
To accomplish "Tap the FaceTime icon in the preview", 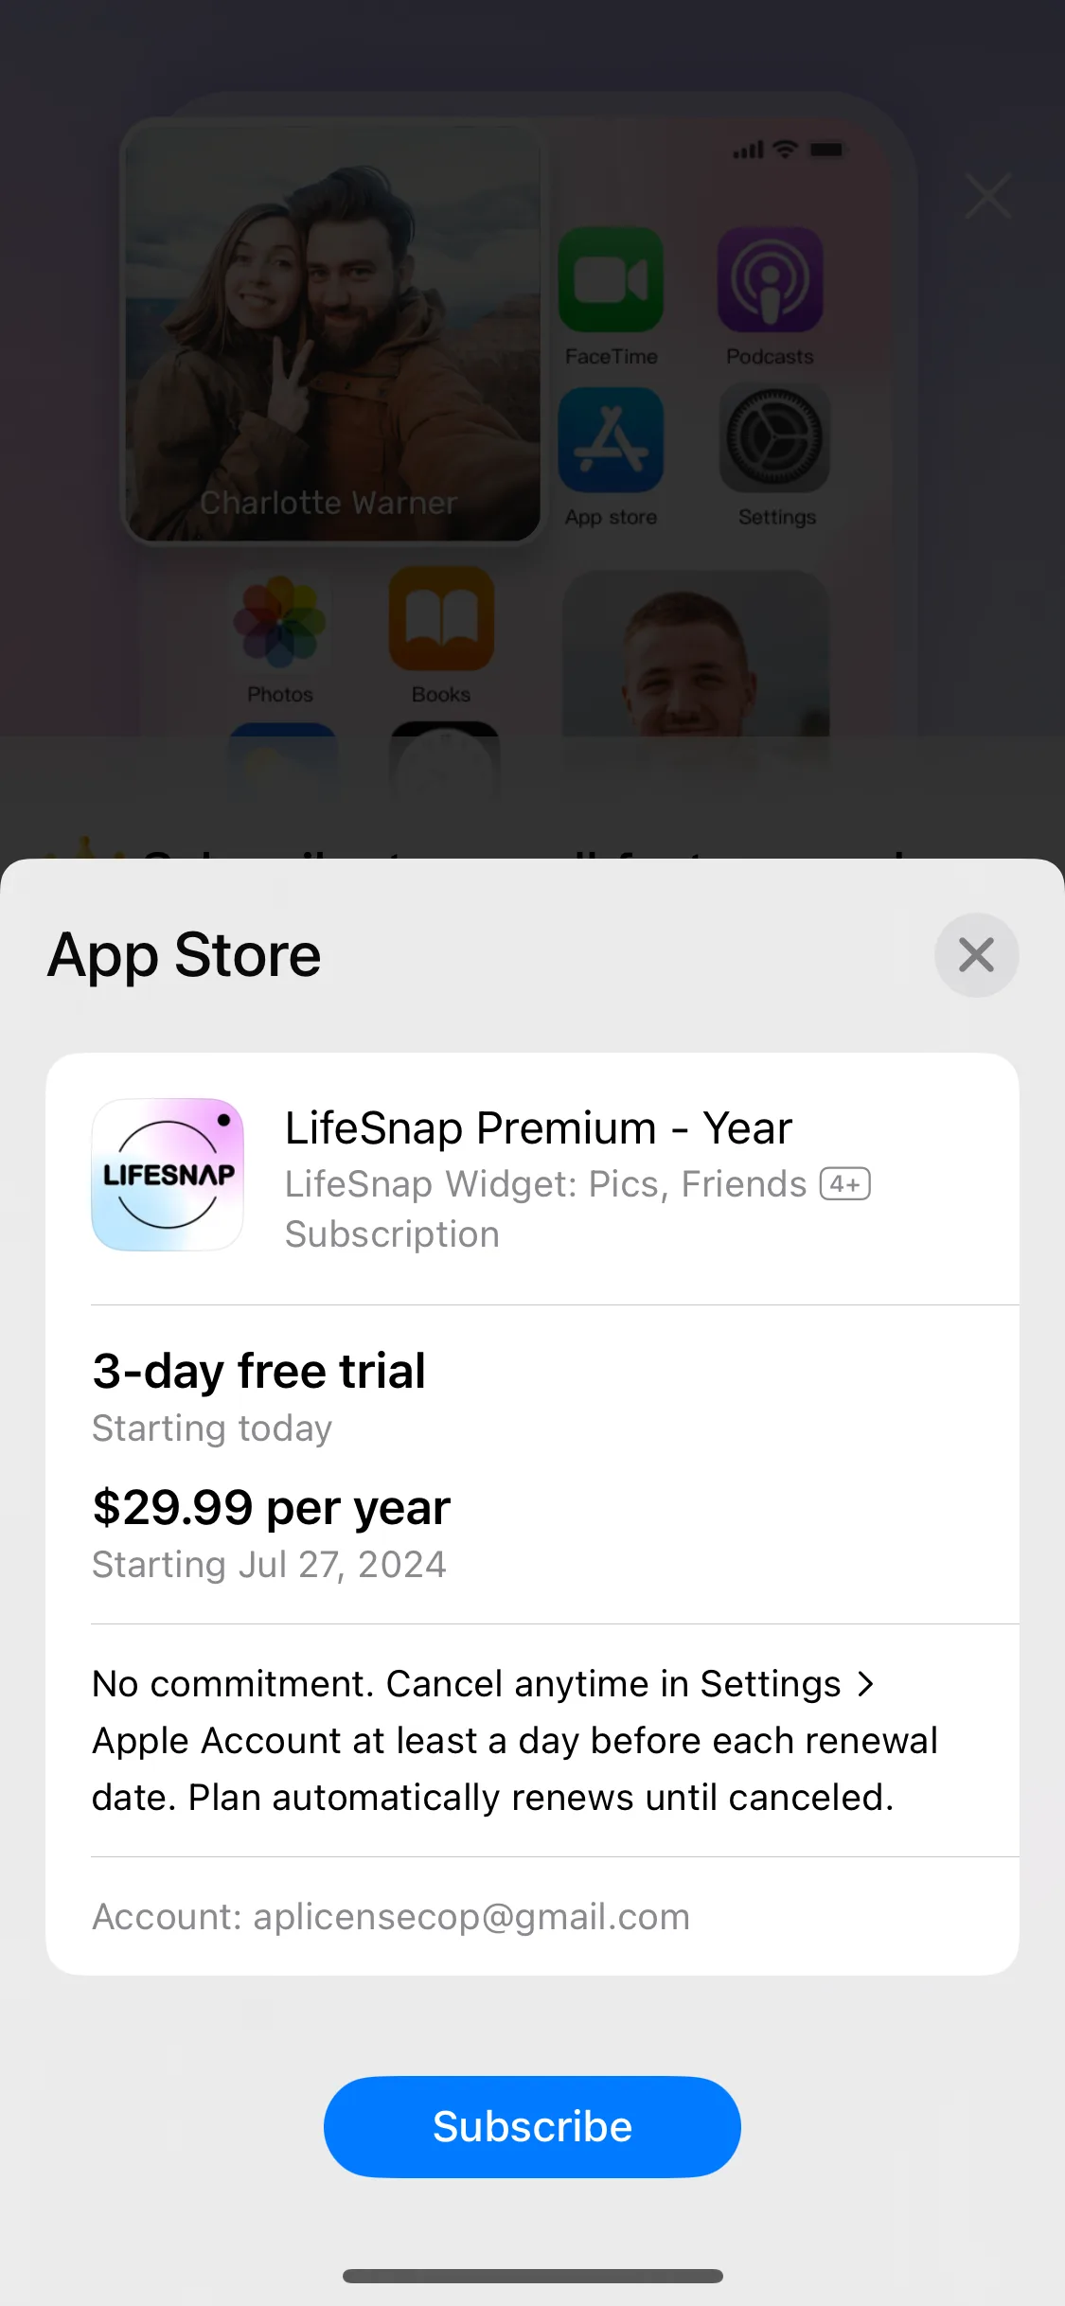I will [611, 279].
